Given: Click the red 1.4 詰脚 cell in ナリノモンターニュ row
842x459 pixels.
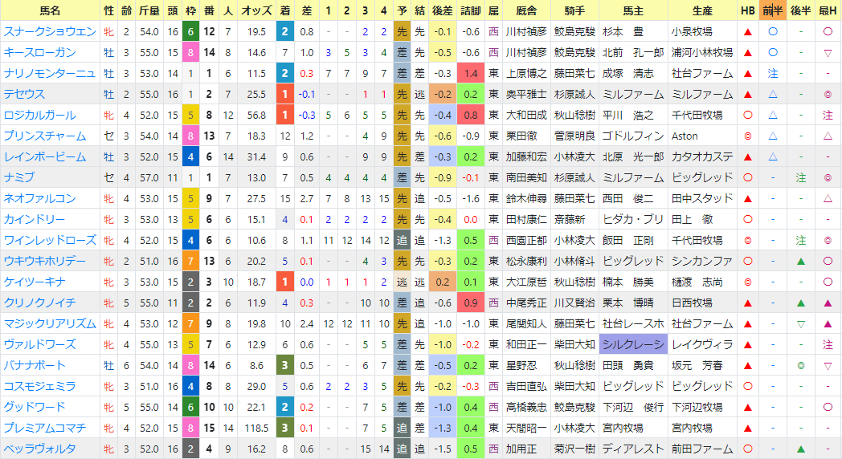Looking at the screenshot, I should pos(471,74).
